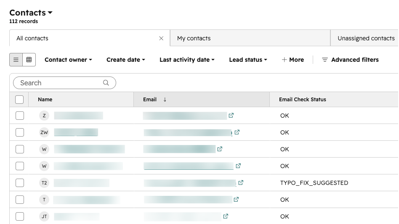Open the Contacts object dropdown

(31, 13)
